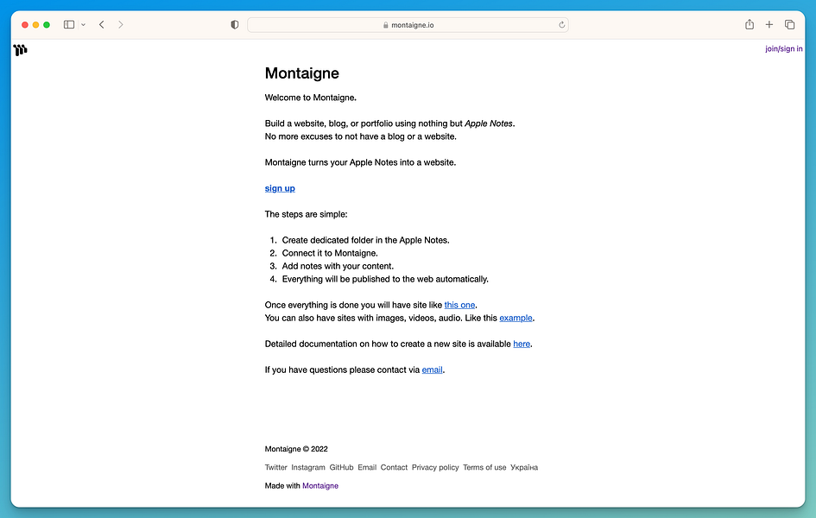Open the GitHub footer link
The height and width of the screenshot is (518, 816).
pos(341,467)
